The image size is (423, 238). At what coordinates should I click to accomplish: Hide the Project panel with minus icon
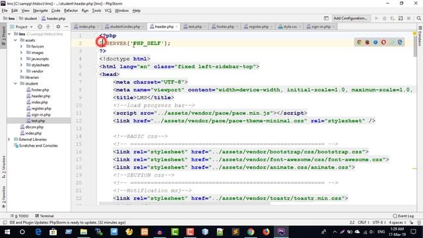point(66,26)
